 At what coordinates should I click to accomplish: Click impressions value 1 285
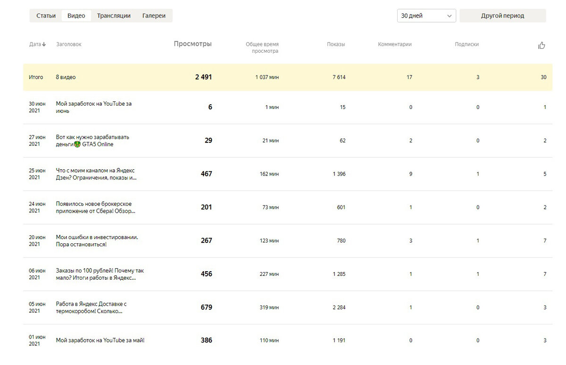click(339, 274)
